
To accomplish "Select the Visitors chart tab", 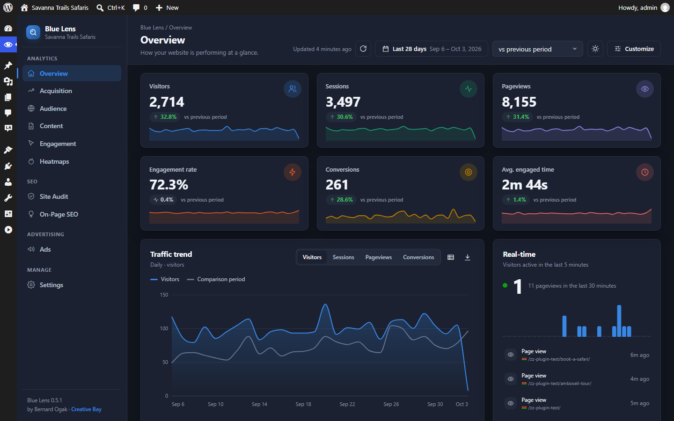I will point(312,257).
